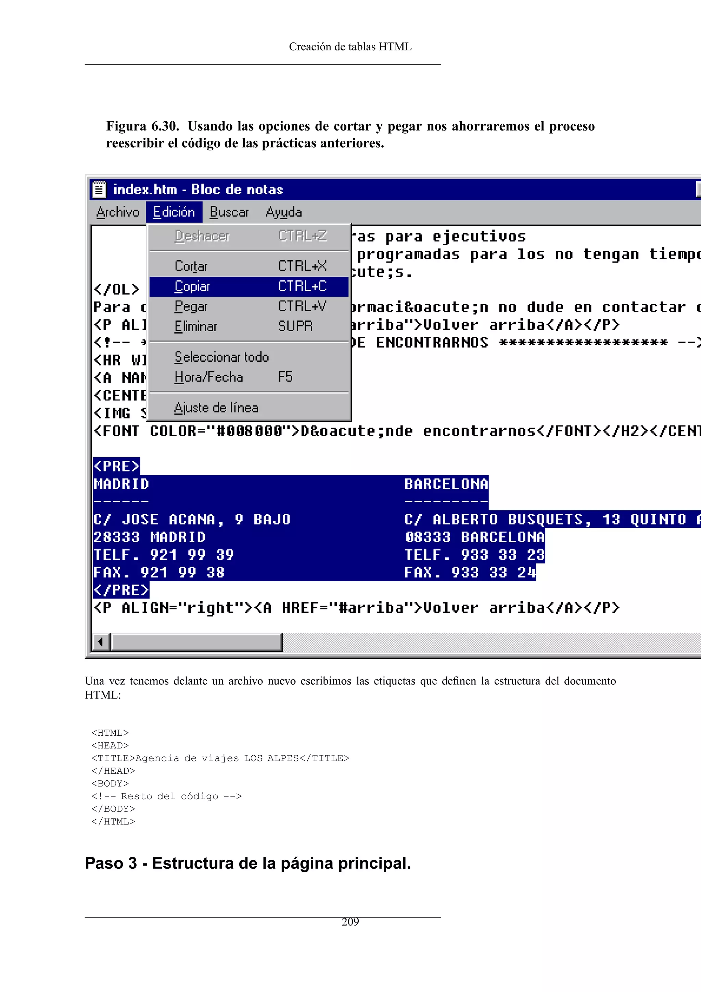The height and width of the screenshot is (992, 701).
Task: Click the text FAX. 933 33 24
Action: tap(470, 572)
